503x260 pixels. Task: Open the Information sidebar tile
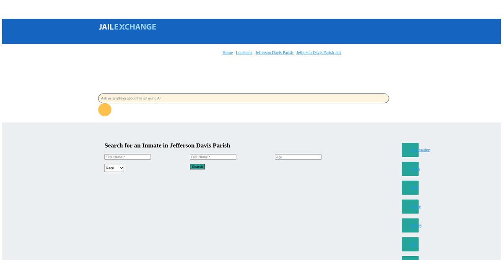410,150
